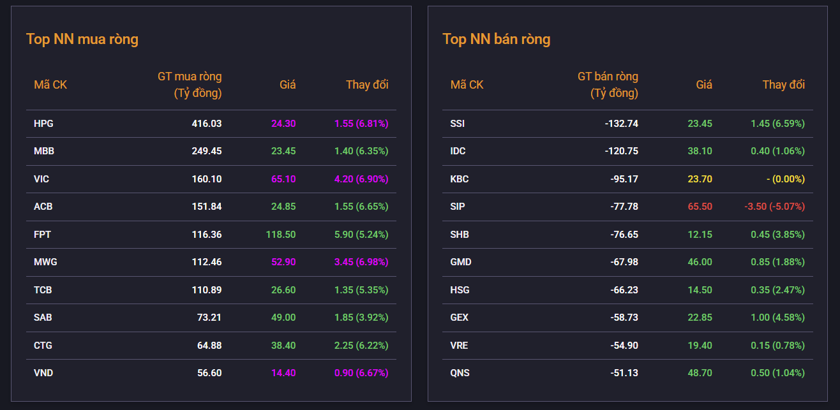Click SSI net sell value -132.74
The image size is (840, 410).
[x=621, y=124]
